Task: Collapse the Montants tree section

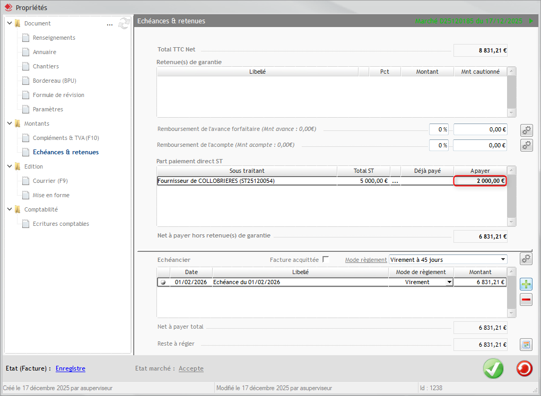Action: click(10, 124)
